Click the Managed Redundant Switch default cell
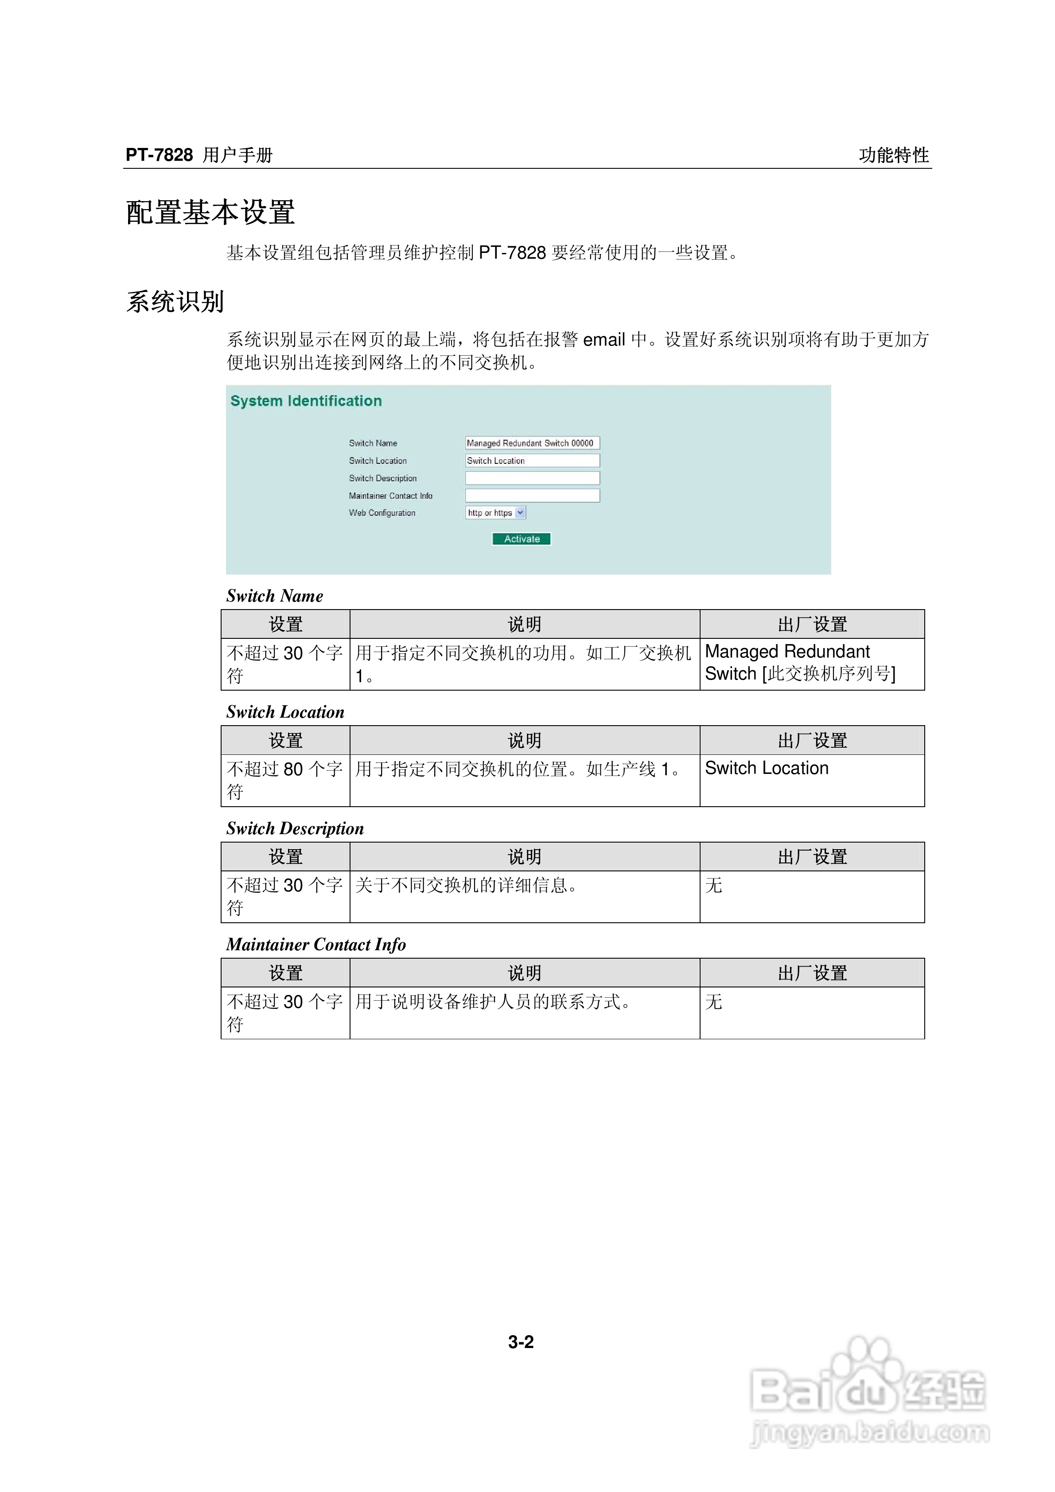This screenshot has height=1492, width=1055. pos(799,663)
